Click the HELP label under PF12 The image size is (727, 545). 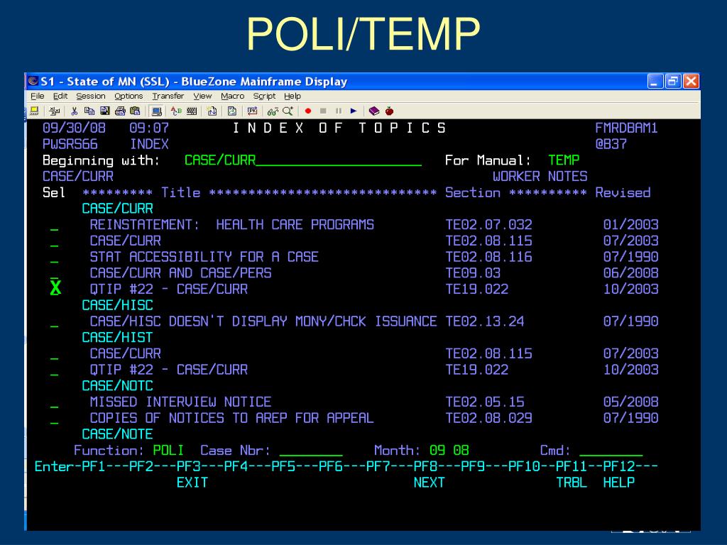coord(619,483)
